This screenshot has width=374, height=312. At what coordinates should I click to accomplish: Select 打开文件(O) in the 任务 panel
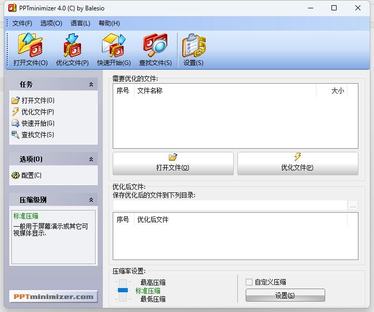pyautogui.click(x=33, y=100)
